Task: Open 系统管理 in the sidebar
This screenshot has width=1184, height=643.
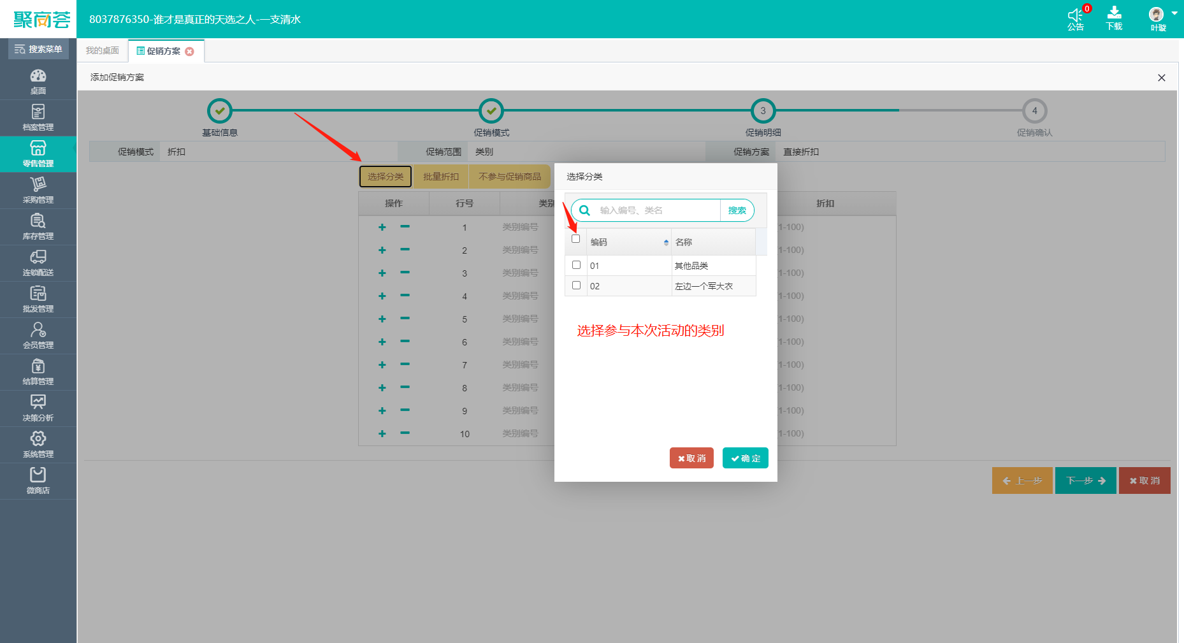Action: (x=38, y=445)
